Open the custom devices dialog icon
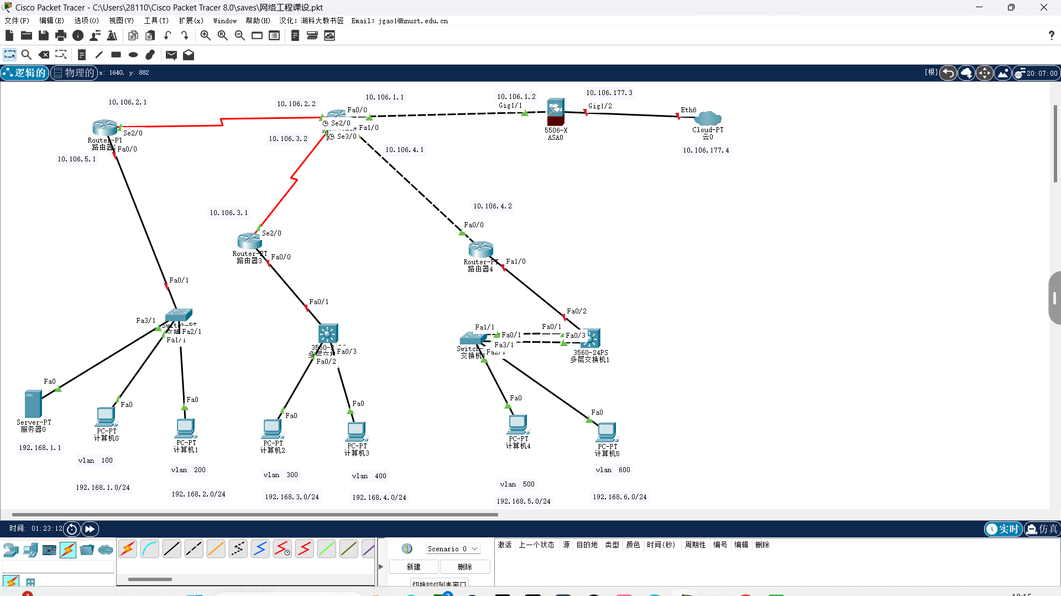1061x596 pixels. point(274,35)
